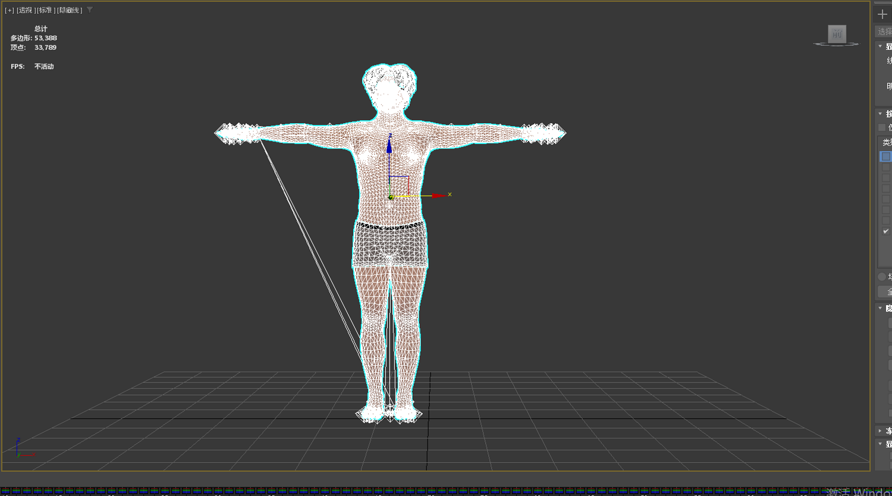Click the wireframe character's head
The height and width of the screenshot is (496, 892).
click(x=390, y=88)
